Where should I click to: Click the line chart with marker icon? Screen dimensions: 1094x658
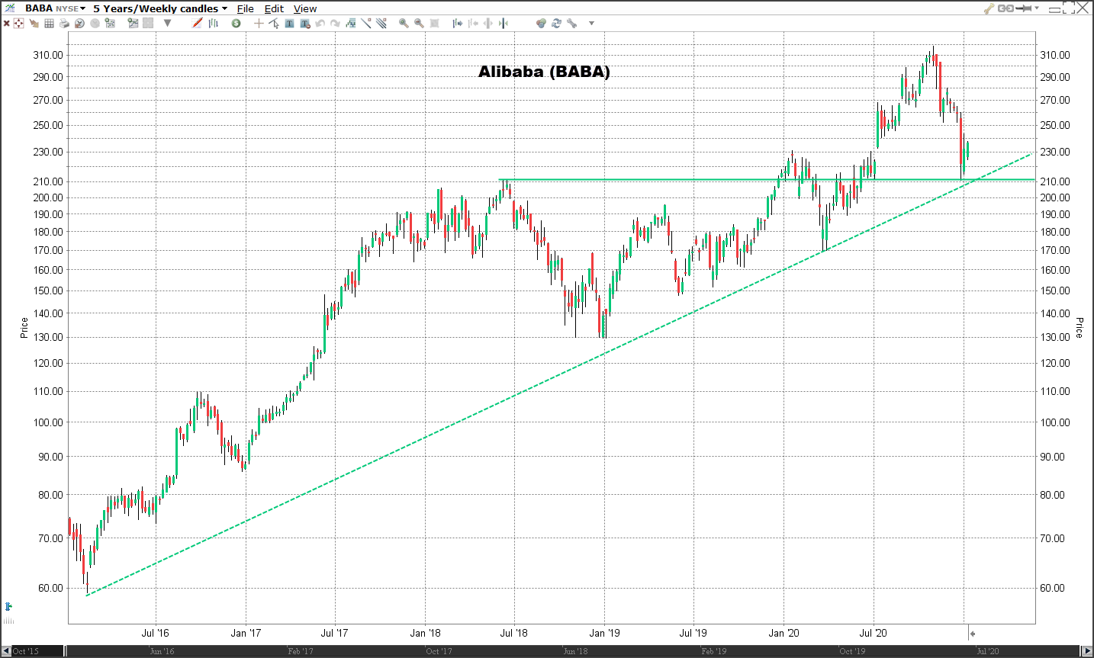(133, 23)
